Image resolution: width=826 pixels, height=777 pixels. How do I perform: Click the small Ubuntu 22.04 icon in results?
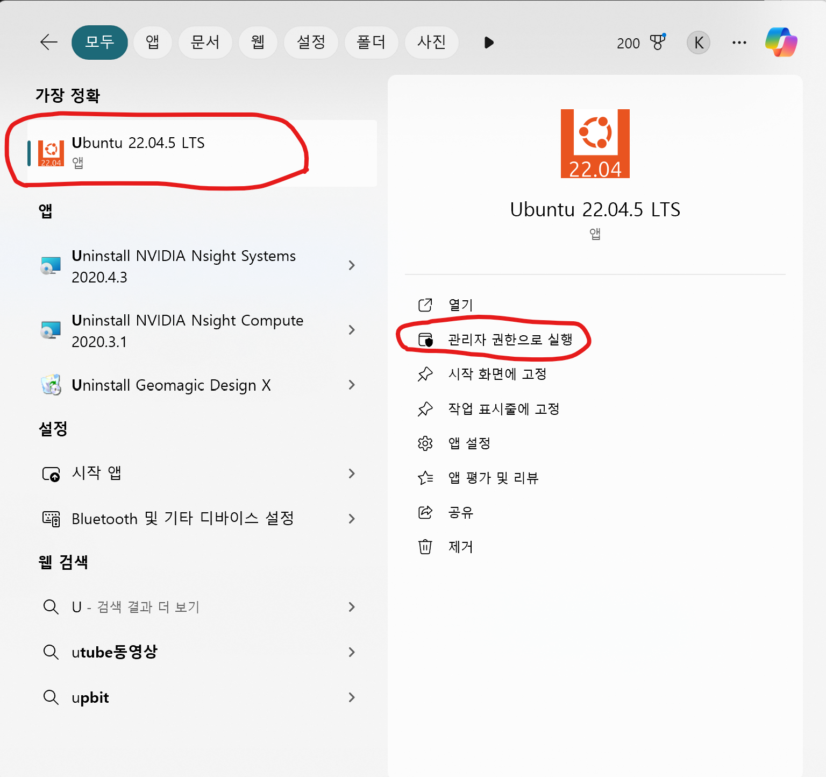coord(51,153)
